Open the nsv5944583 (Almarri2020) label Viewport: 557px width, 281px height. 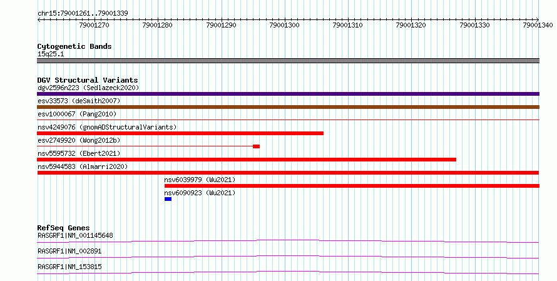pyautogui.click(x=83, y=166)
